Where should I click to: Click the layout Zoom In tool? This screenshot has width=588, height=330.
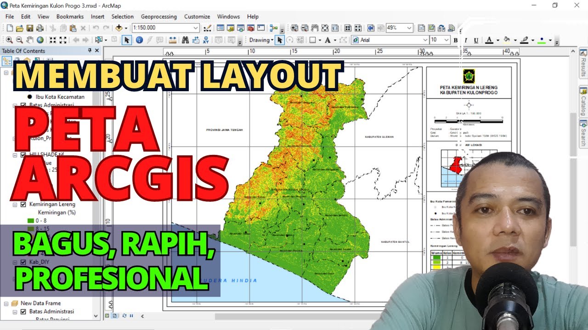294,28
